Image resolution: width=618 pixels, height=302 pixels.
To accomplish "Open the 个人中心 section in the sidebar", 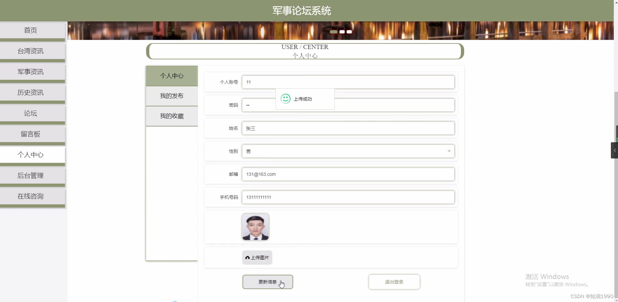I will point(31,155).
